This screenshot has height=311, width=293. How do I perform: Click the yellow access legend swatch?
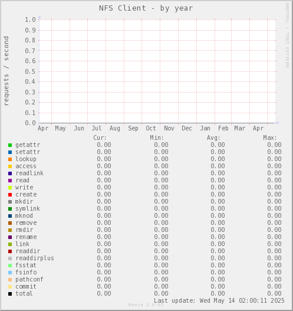coord(10,166)
